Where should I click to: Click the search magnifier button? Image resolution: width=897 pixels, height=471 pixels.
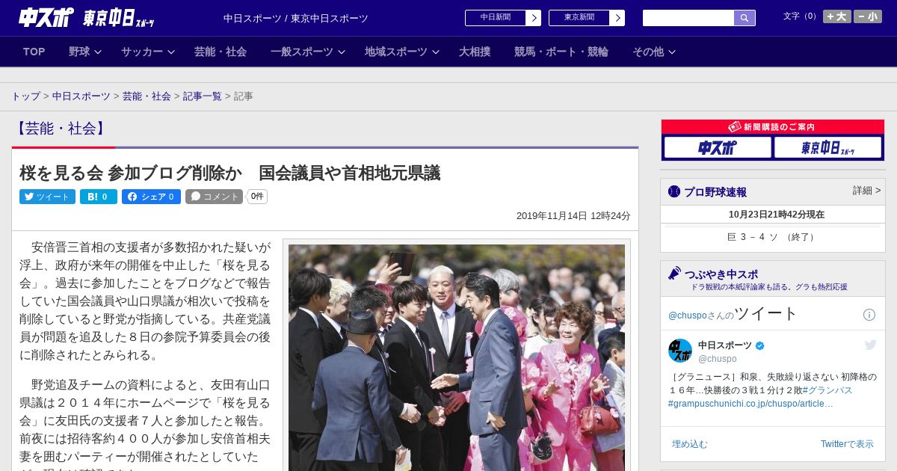pos(745,18)
